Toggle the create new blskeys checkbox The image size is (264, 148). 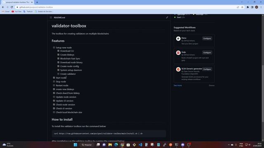click(x=54, y=89)
